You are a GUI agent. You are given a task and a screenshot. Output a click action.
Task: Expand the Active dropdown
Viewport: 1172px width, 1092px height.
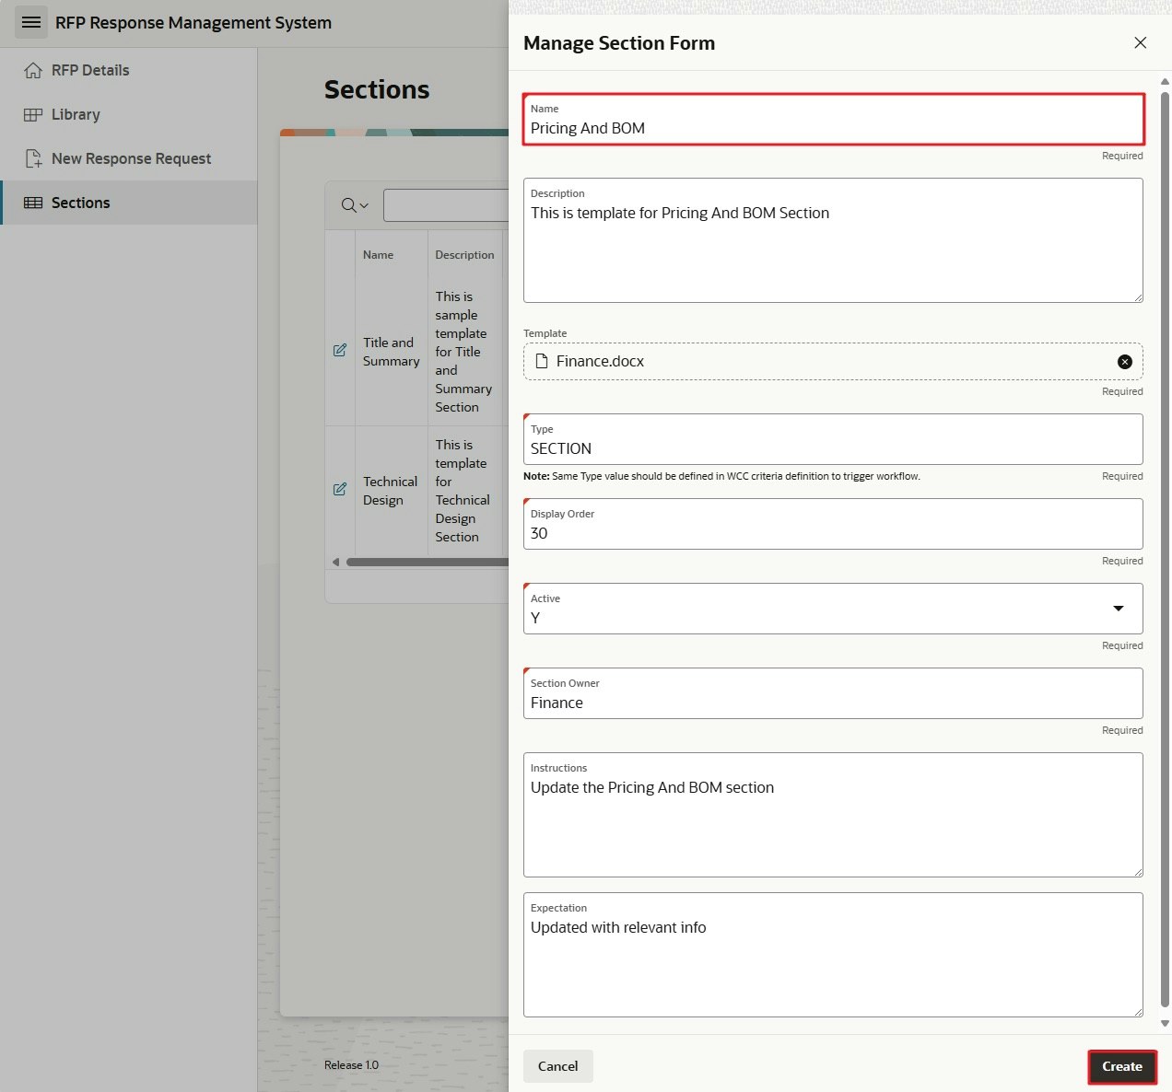pos(1119,609)
